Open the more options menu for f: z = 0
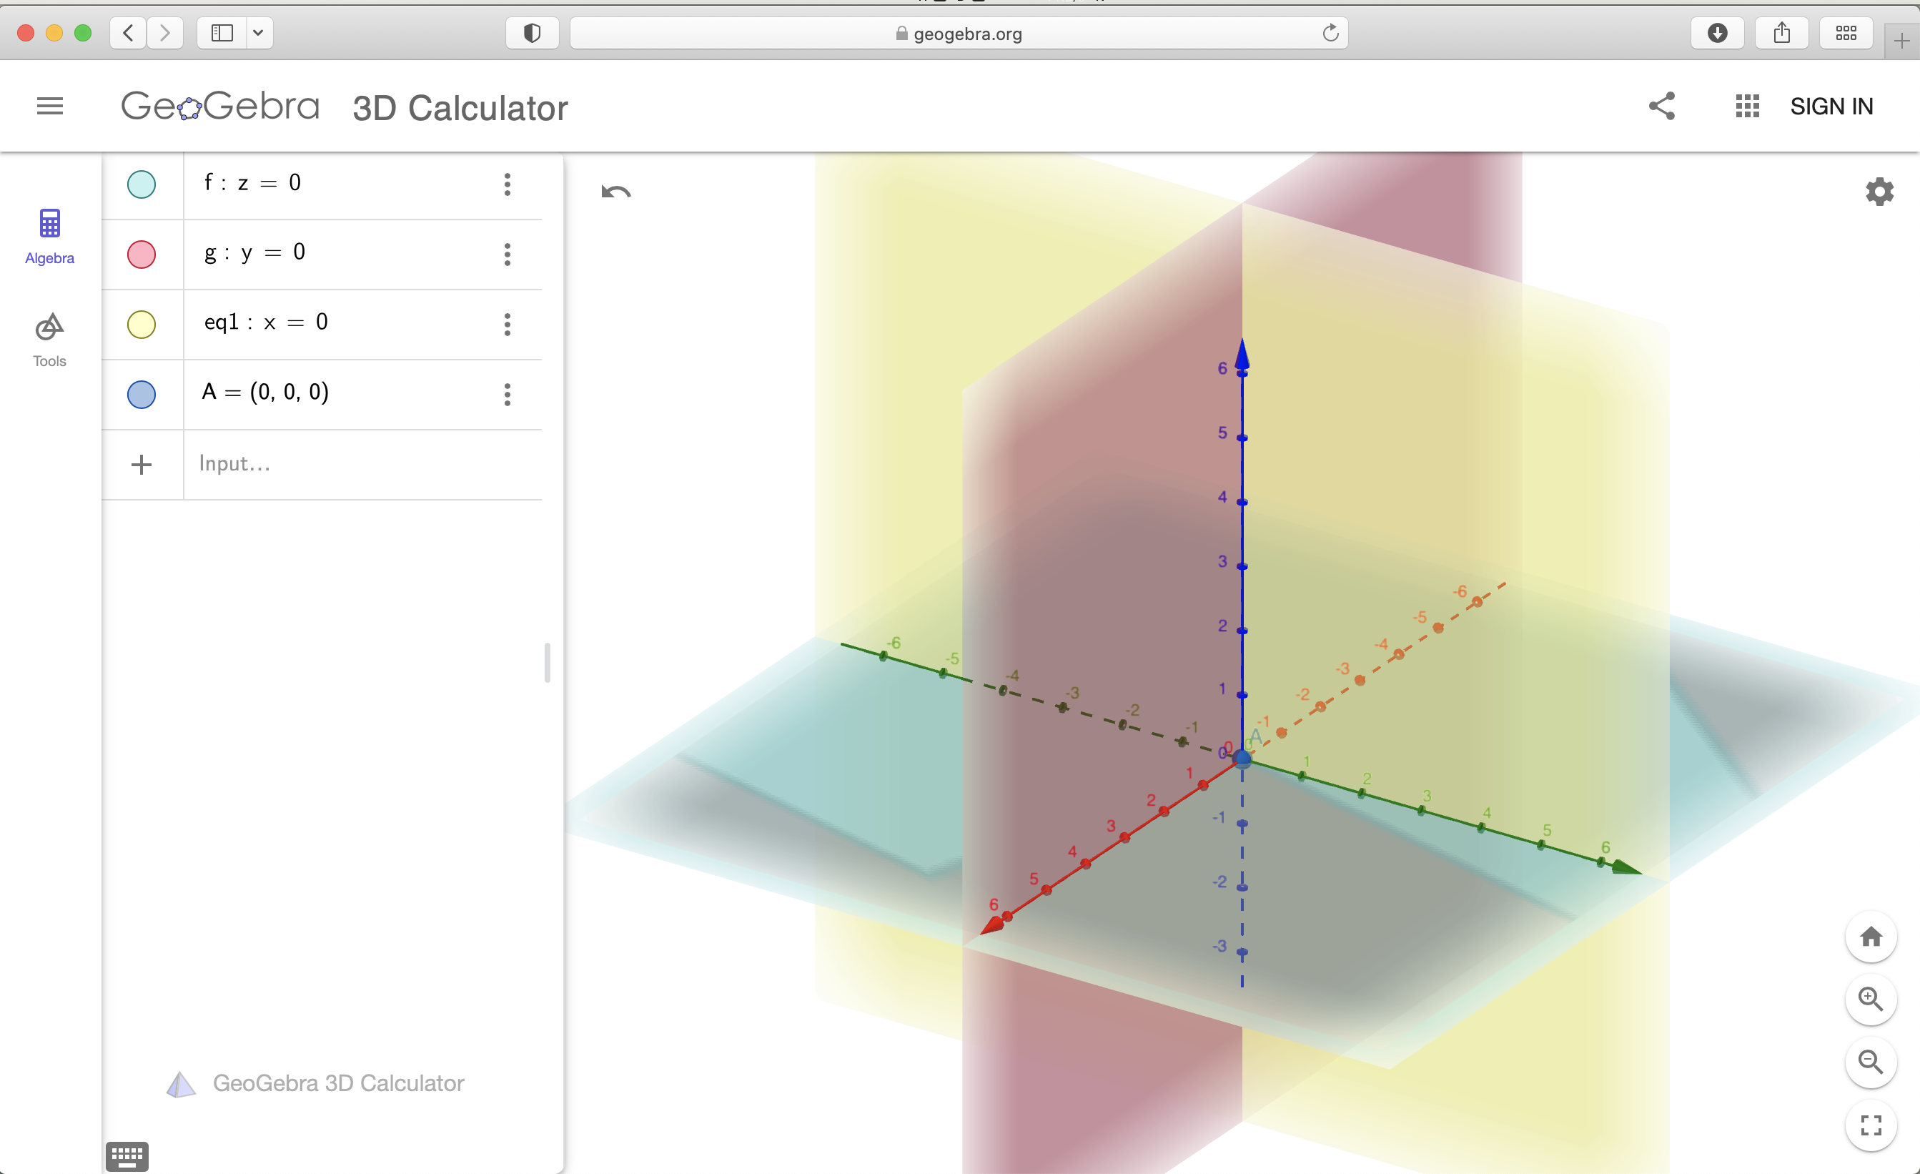The width and height of the screenshot is (1920, 1174). coord(508,184)
